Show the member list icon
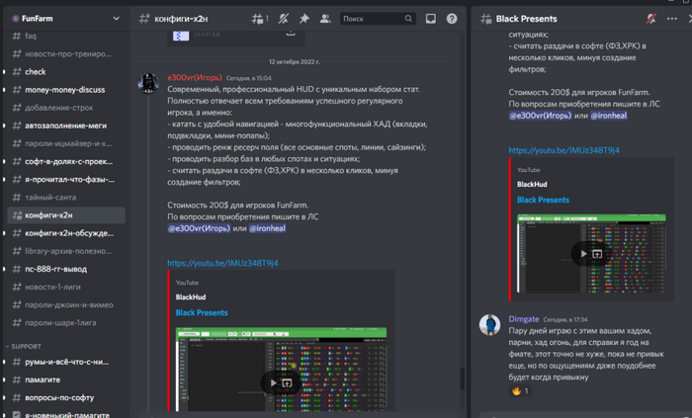This screenshot has height=418, width=692. pos(325,19)
